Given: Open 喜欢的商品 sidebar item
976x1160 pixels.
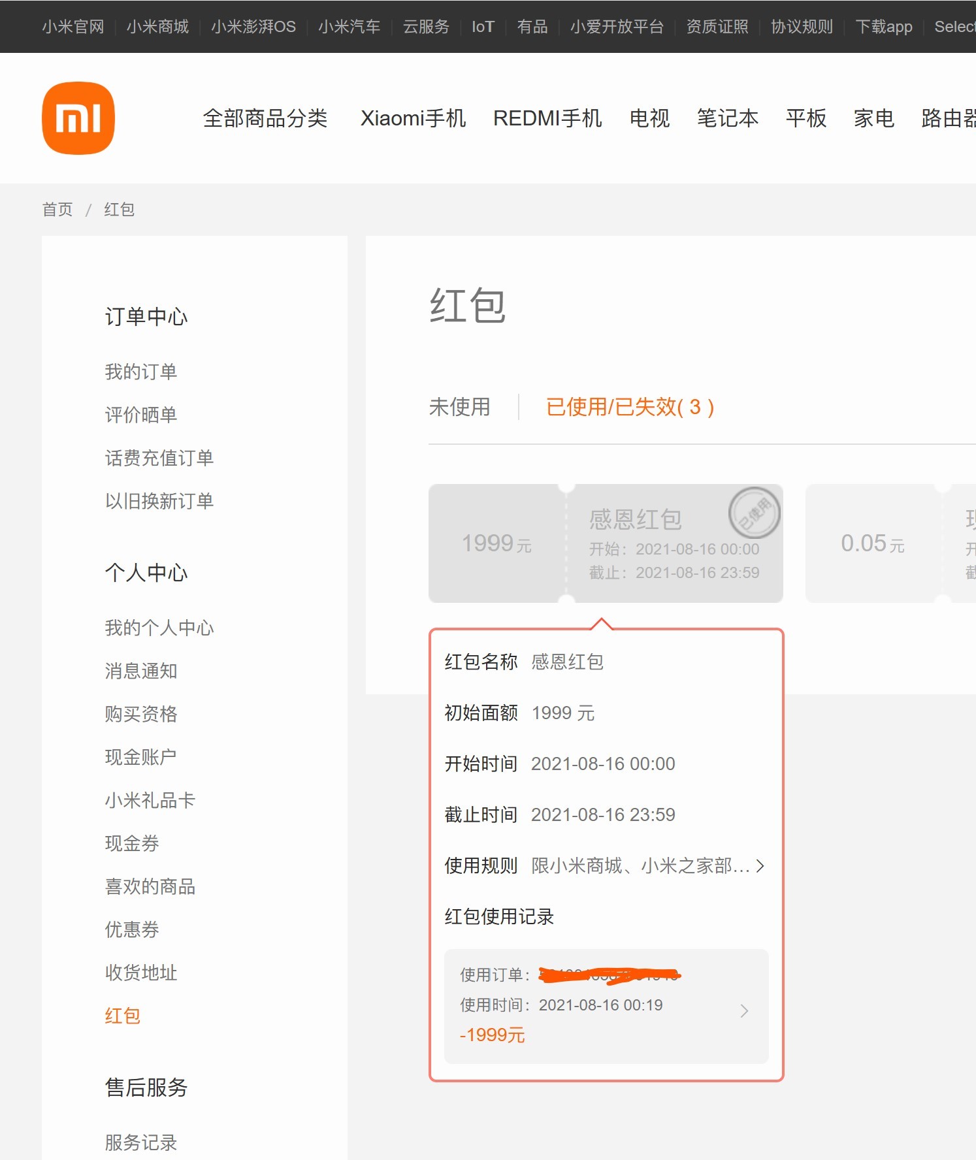Looking at the screenshot, I should [x=150, y=886].
